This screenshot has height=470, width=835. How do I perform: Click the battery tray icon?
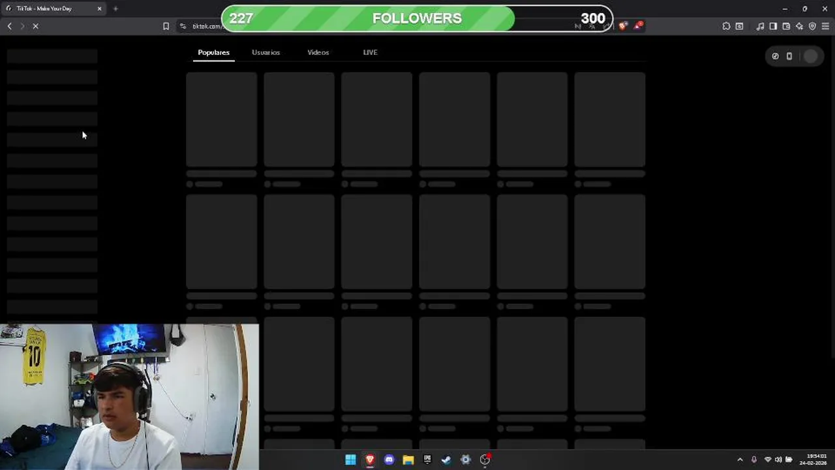789,460
